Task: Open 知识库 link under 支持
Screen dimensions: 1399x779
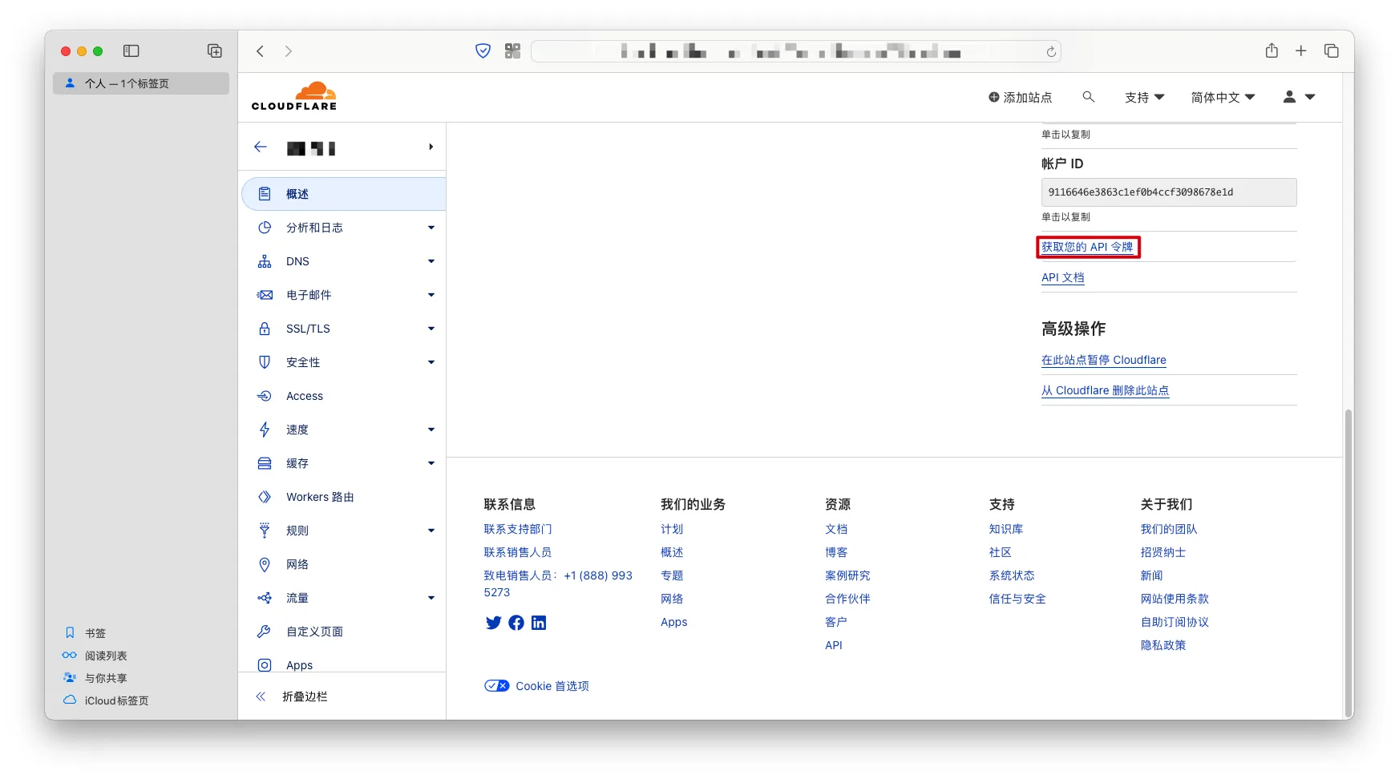Action: click(1006, 529)
